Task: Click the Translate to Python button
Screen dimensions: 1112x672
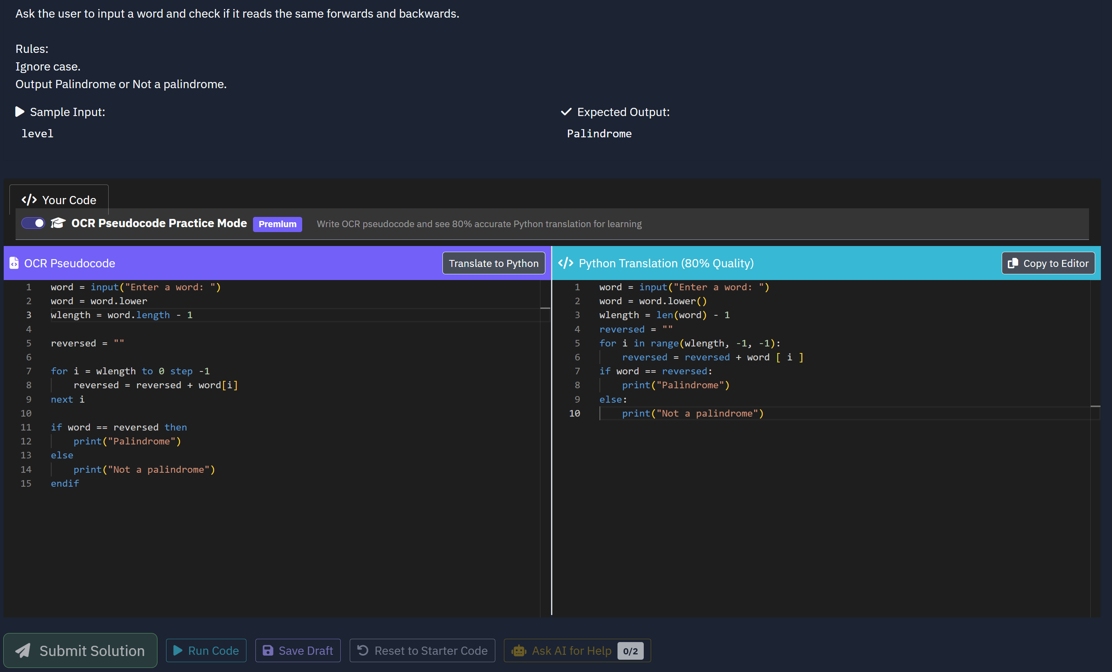Action: click(x=493, y=263)
